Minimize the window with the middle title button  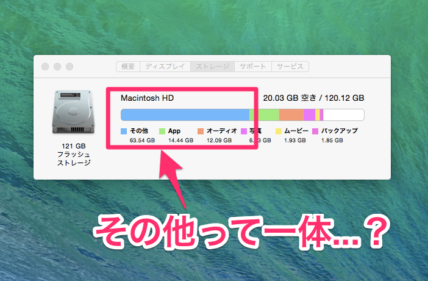[57, 67]
